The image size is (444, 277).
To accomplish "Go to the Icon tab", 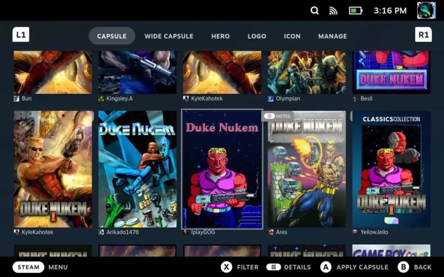I will pyautogui.click(x=292, y=36).
